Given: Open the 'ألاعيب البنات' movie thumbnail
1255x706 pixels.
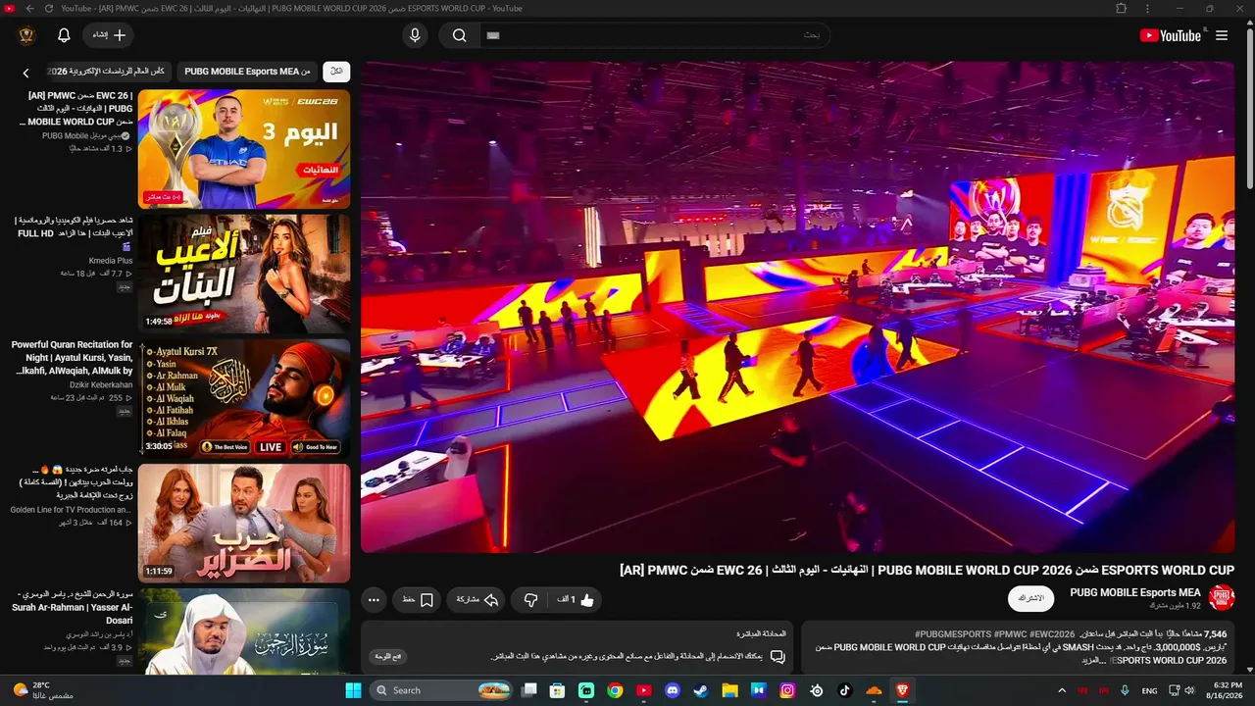Looking at the screenshot, I should point(244,274).
